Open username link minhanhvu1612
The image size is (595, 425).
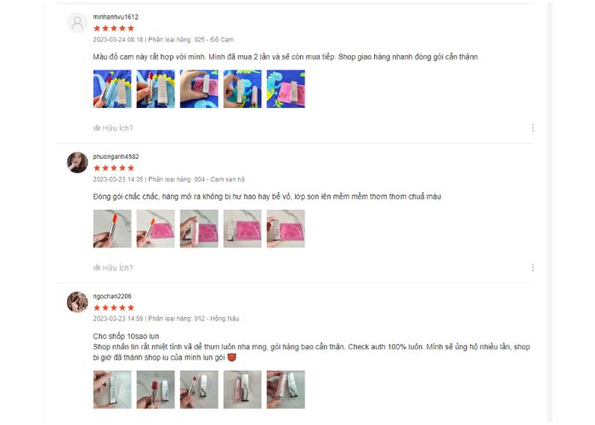pyautogui.click(x=116, y=17)
